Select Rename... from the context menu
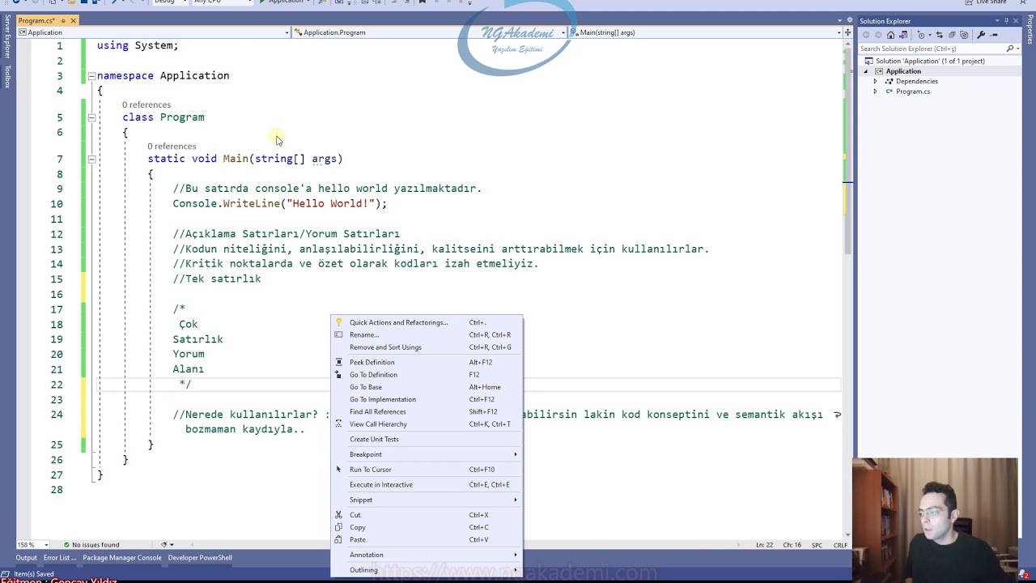The height and width of the screenshot is (583, 1036). (427, 334)
